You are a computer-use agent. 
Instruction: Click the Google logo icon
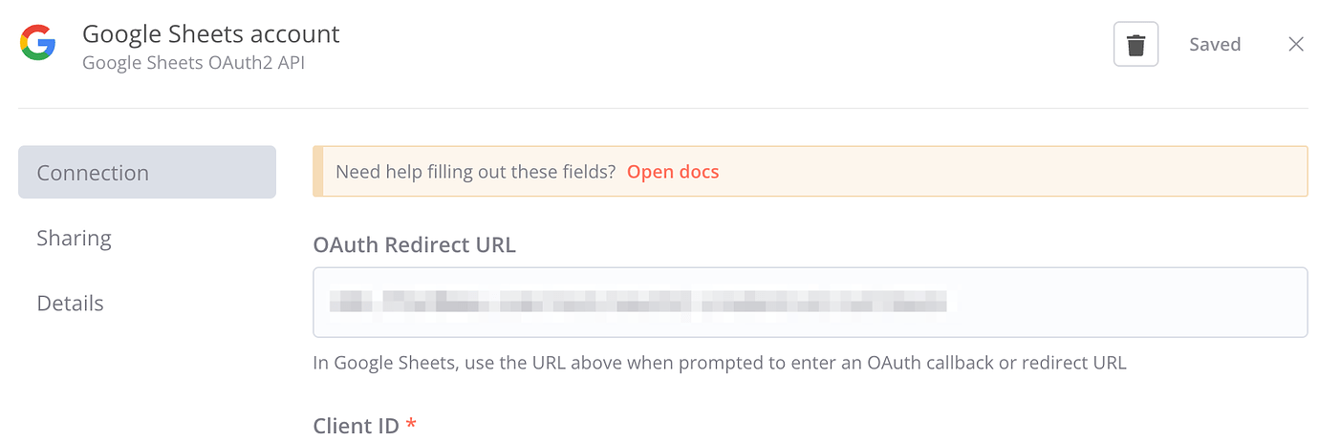(x=38, y=44)
